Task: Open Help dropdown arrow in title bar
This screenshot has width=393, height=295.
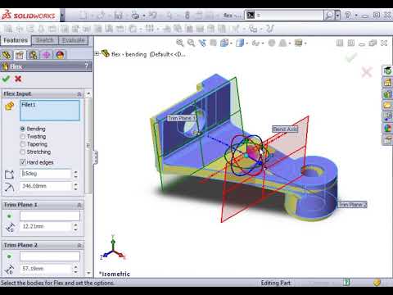Action: tap(356, 16)
